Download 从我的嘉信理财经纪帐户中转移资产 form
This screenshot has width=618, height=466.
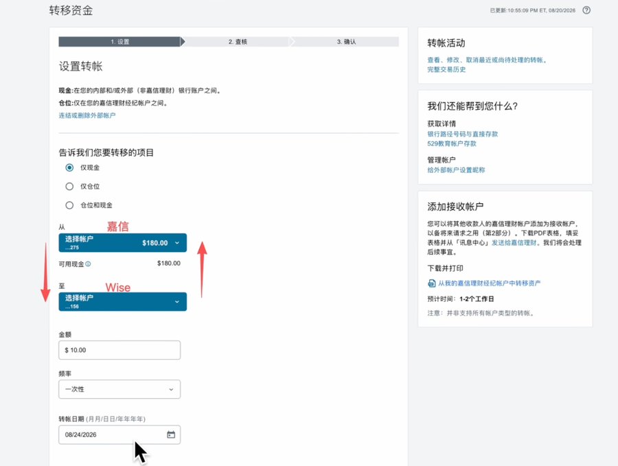tap(489, 283)
